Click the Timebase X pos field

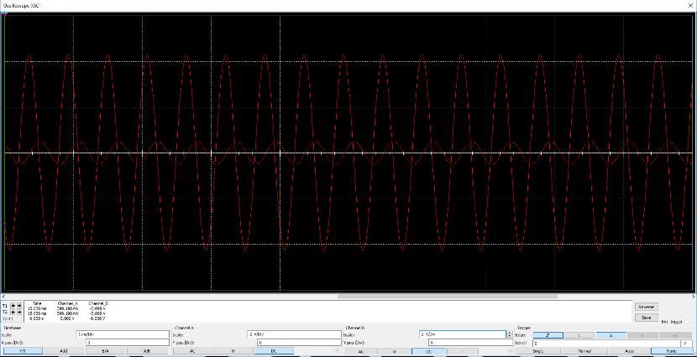(x=127, y=343)
